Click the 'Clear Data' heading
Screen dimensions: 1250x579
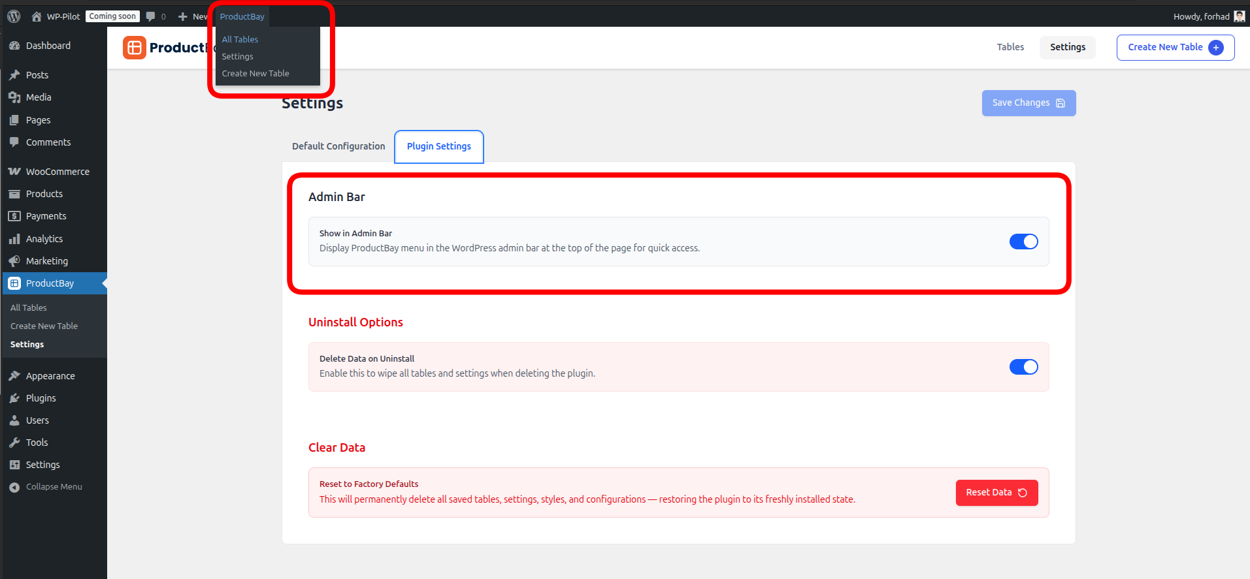(x=337, y=448)
